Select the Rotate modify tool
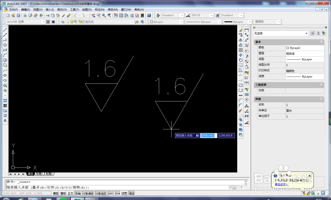331x200 pixels. point(241,60)
